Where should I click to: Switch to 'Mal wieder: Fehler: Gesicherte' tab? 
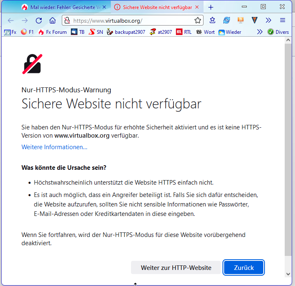(64, 7)
